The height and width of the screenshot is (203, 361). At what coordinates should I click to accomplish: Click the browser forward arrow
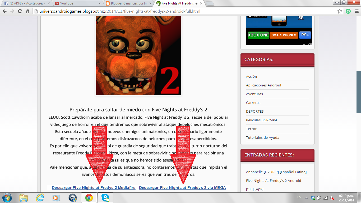(12, 11)
